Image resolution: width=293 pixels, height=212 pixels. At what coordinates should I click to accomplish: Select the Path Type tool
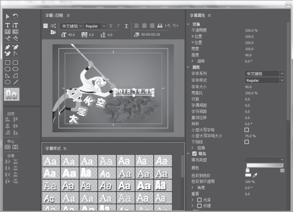click(8, 39)
